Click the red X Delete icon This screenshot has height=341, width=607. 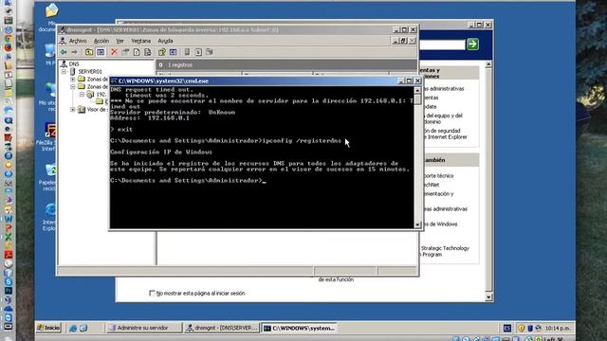coord(114,52)
